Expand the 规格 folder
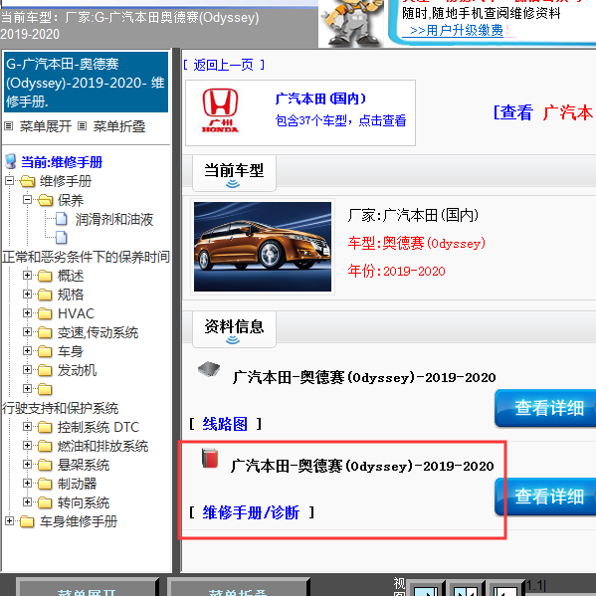 click(28, 294)
